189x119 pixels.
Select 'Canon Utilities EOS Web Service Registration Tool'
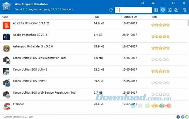44,93
